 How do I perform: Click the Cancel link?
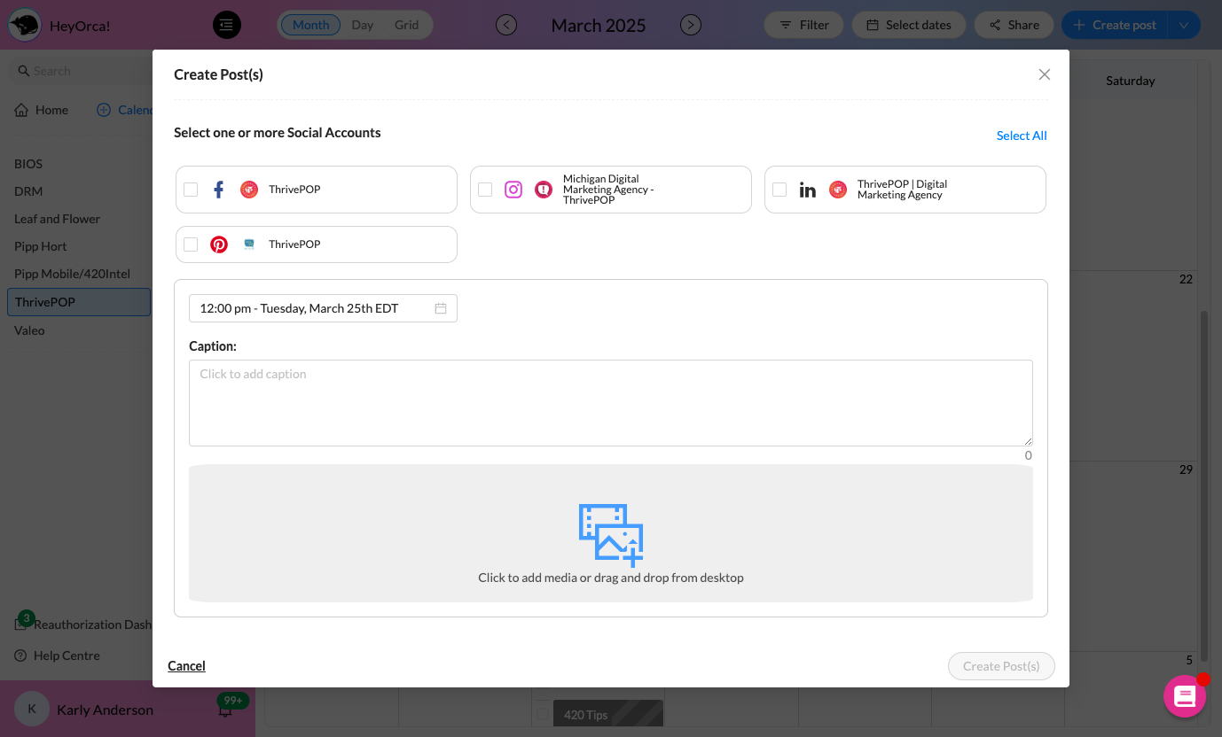click(186, 666)
